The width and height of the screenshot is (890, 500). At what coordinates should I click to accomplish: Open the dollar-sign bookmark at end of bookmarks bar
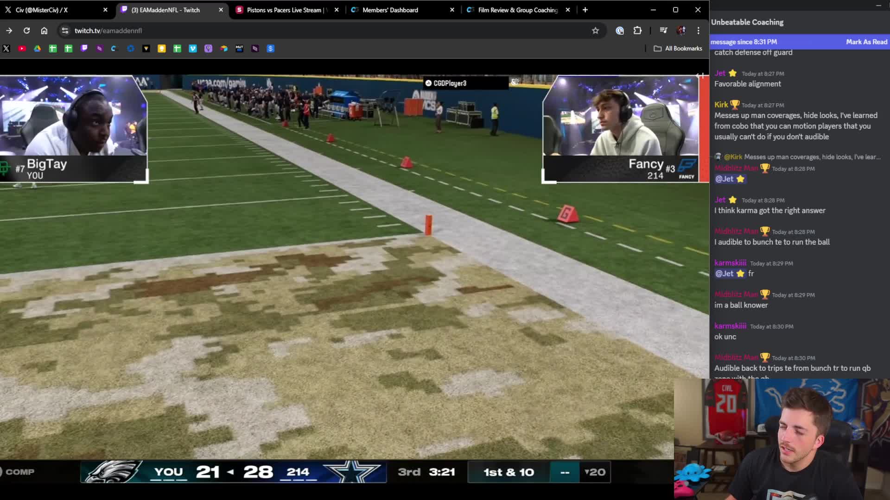coord(271,48)
